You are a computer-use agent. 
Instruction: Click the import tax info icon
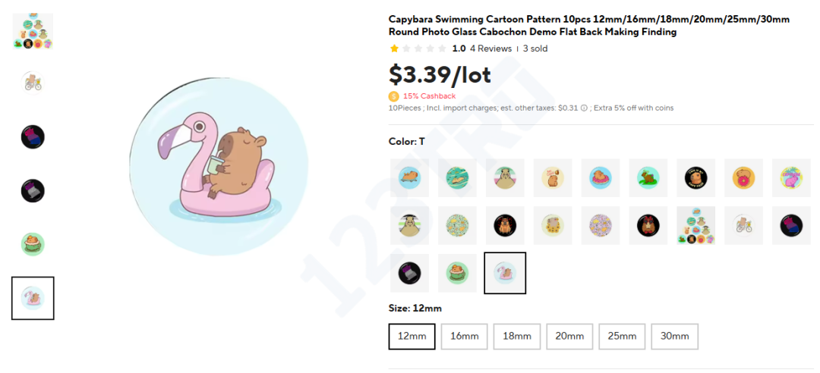coord(584,108)
